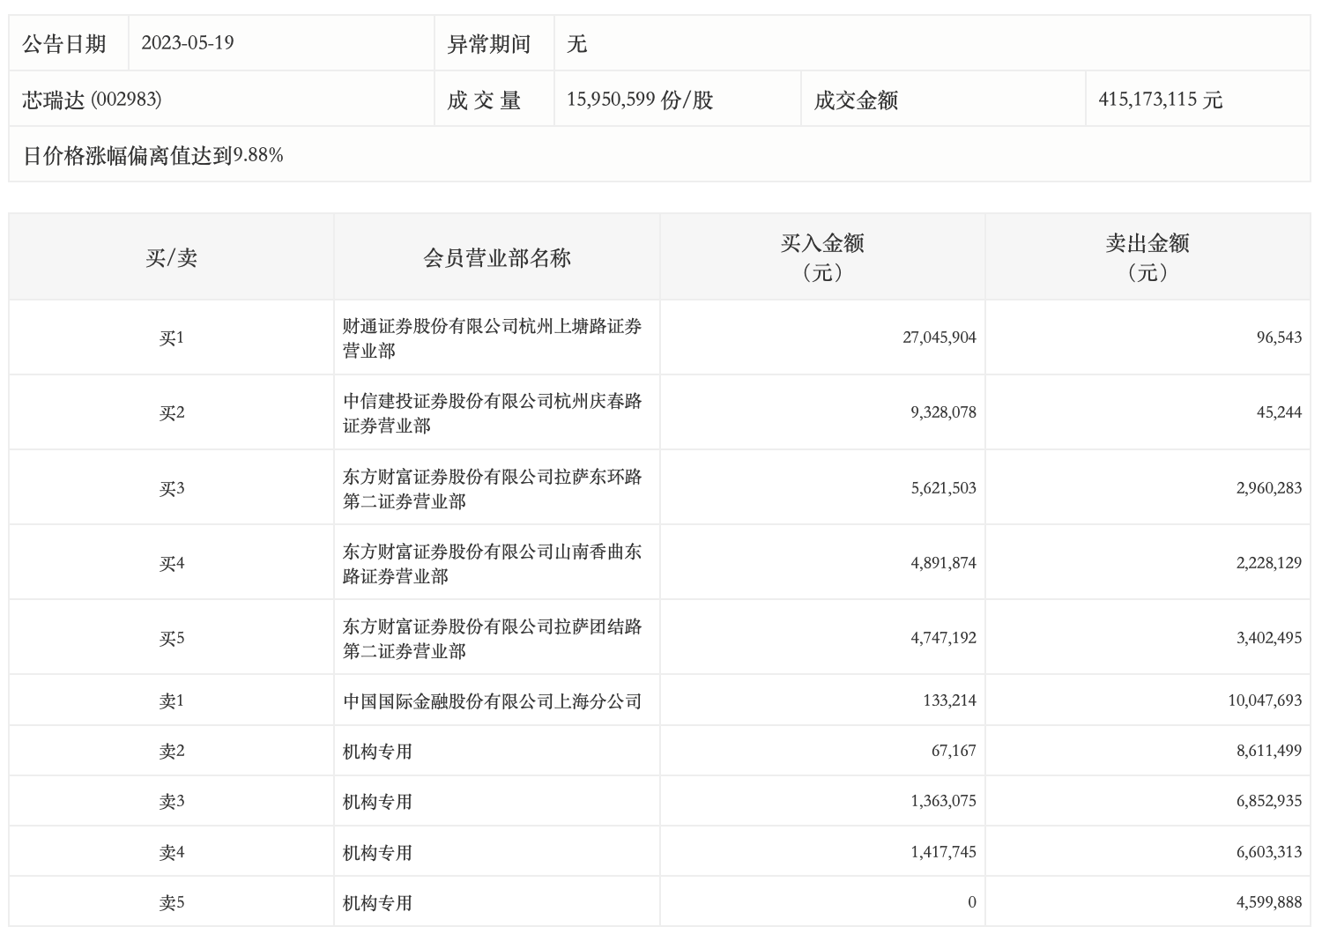
Task: Open 财通证券杭州上塘路证券营业部 entry
Action: [492, 338]
